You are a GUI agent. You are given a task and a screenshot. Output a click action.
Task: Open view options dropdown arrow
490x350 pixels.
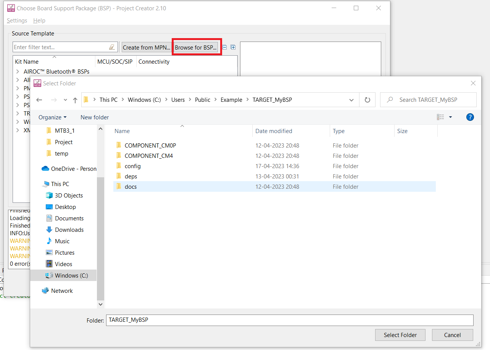pyautogui.click(x=450, y=117)
